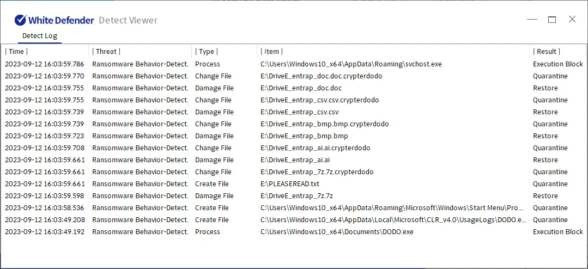Switch to the Detect Log tab
The image size is (588, 269).
(x=40, y=36)
